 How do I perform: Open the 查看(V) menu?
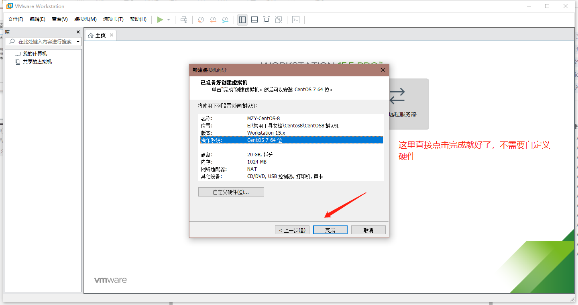pyautogui.click(x=59, y=19)
